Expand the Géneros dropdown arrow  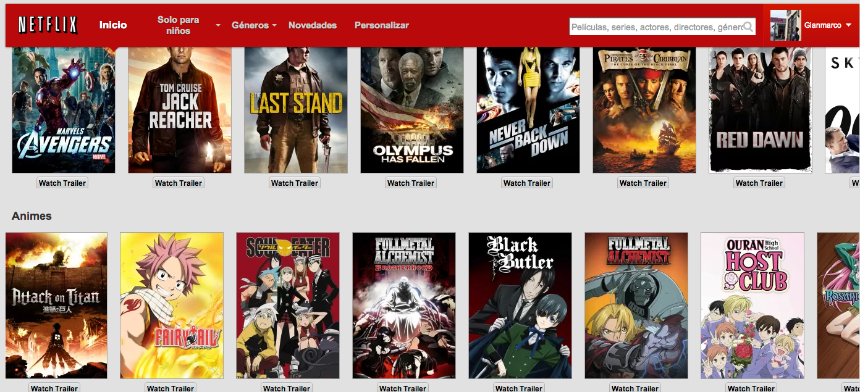(x=274, y=25)
